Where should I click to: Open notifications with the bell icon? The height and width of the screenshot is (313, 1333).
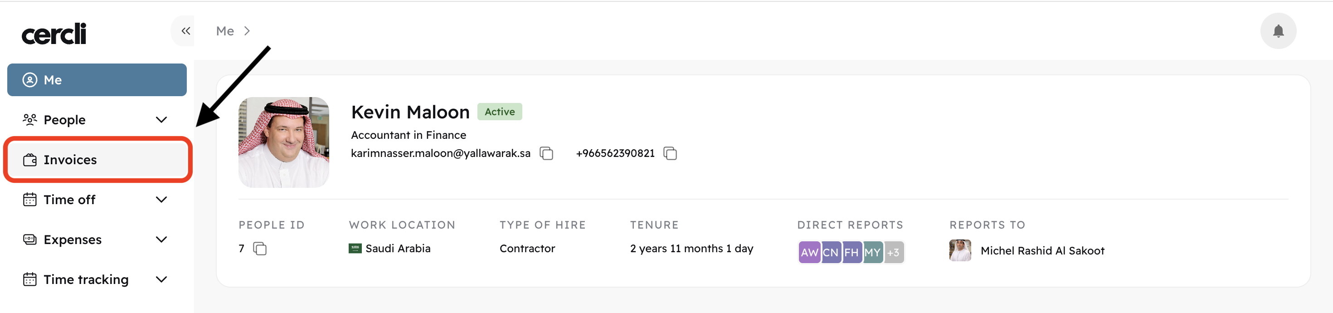coord(1278,30)
